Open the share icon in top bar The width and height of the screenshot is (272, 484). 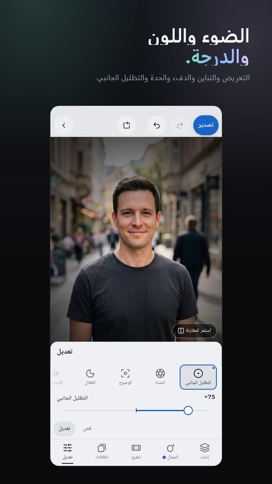coord(126,126)
